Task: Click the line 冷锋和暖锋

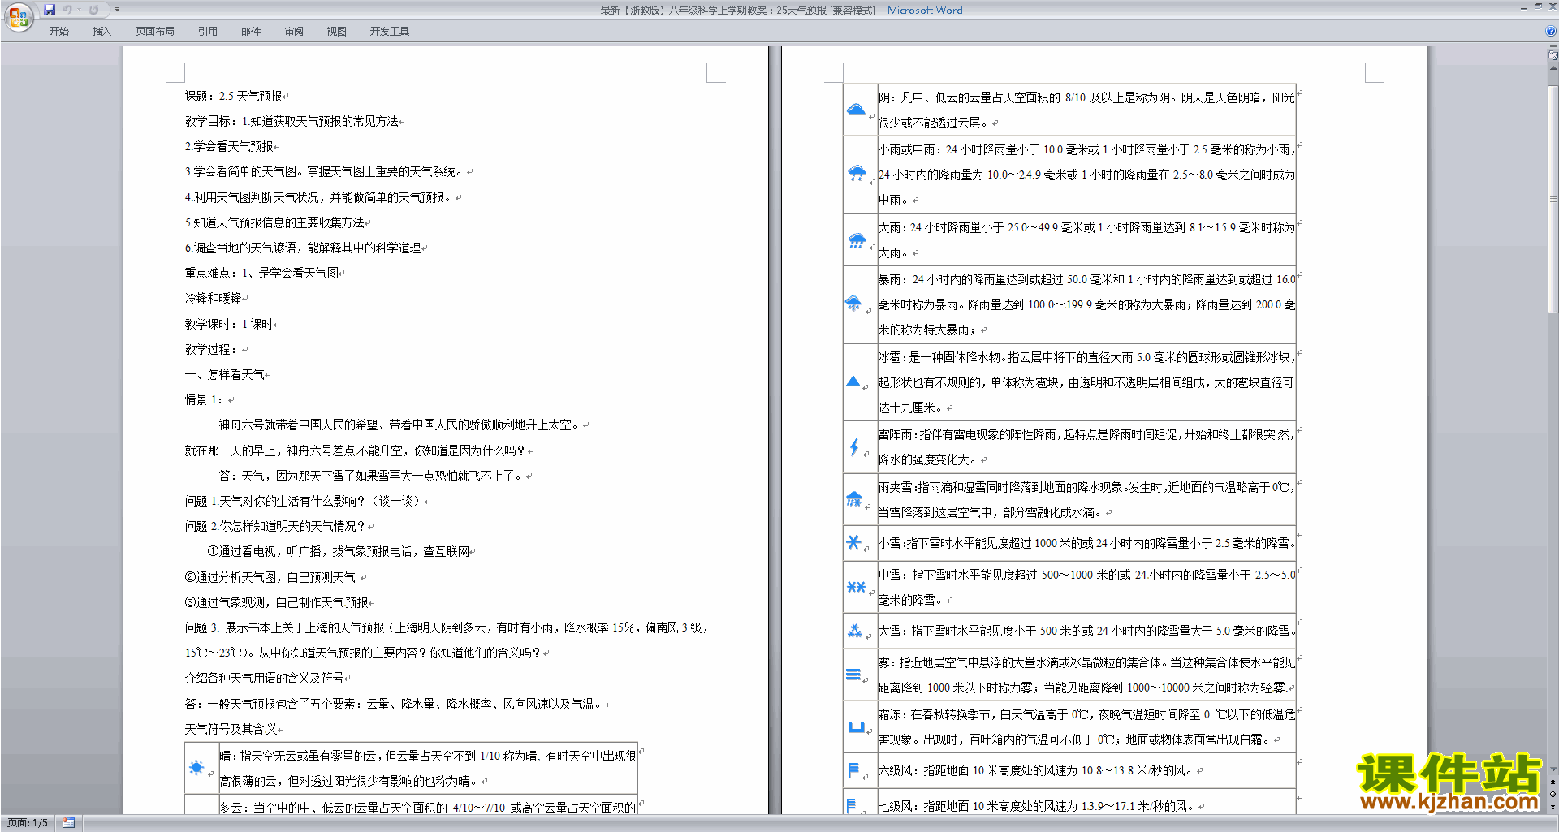Action: tap(213, 298)
